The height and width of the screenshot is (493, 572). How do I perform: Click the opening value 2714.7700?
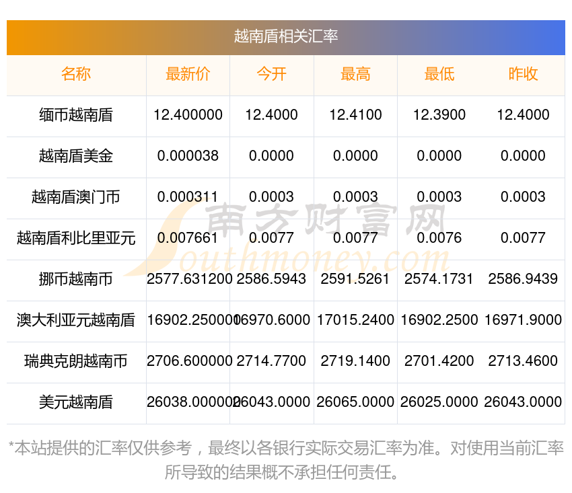pos(271,361)
